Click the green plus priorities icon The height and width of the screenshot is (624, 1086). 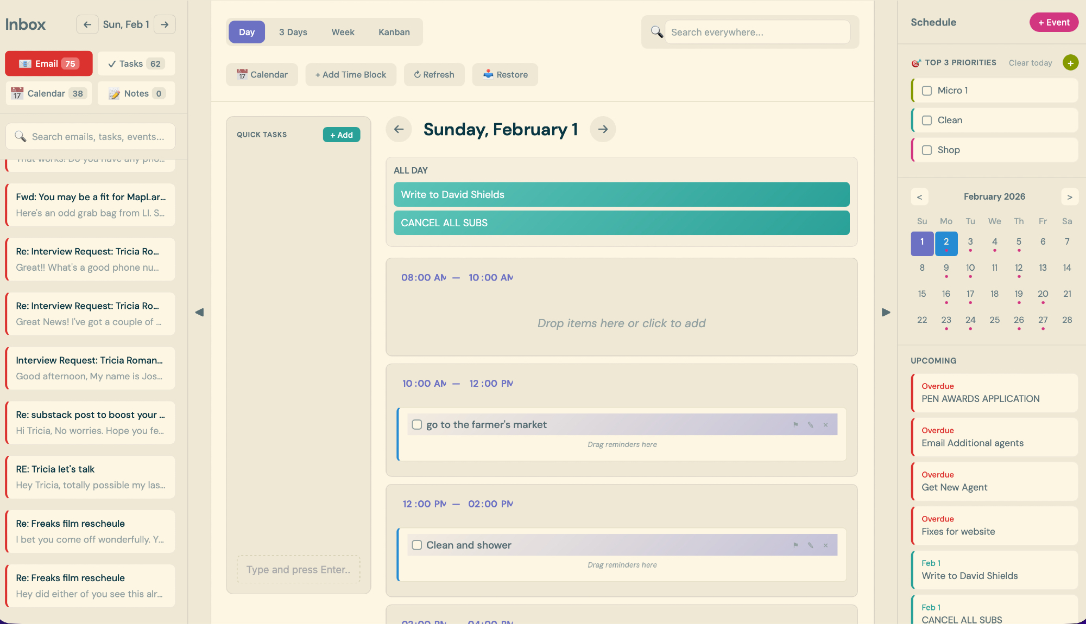pyautogui.click(x=1070, y=63)
